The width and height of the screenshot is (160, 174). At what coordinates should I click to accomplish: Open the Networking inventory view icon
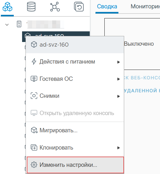tap(55, 7)
